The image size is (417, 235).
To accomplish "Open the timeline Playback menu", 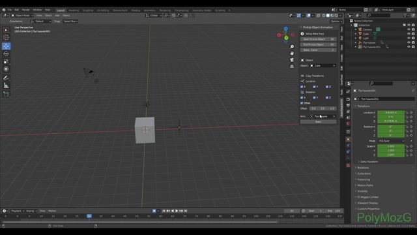I will [x=18, y=211].
